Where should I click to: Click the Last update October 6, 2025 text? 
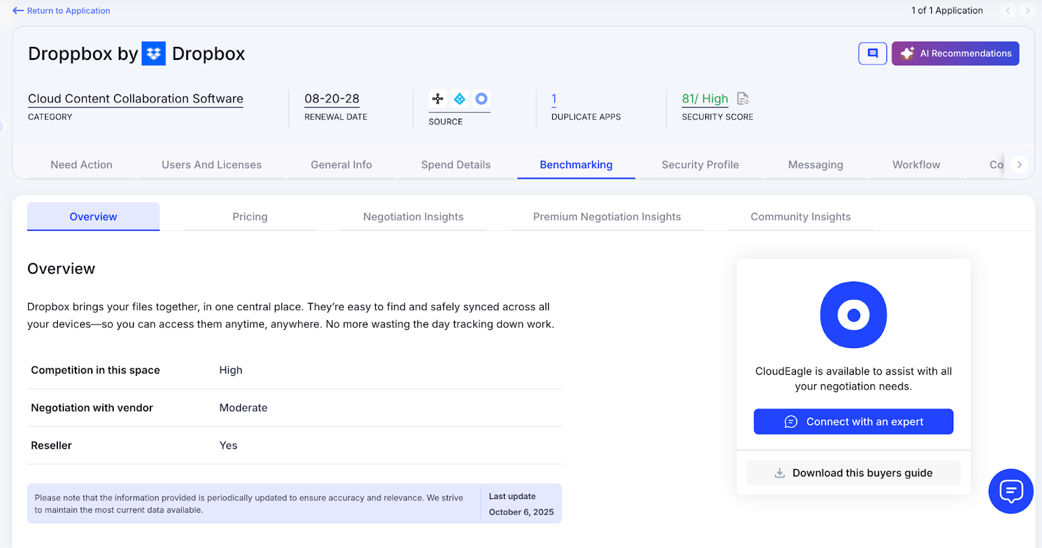pyautogui.click(x=522, y=504)
